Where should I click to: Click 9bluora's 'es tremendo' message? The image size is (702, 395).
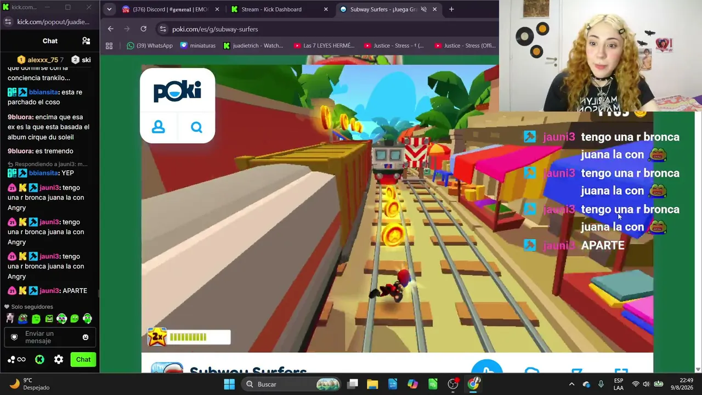click(x=41, y=151)
